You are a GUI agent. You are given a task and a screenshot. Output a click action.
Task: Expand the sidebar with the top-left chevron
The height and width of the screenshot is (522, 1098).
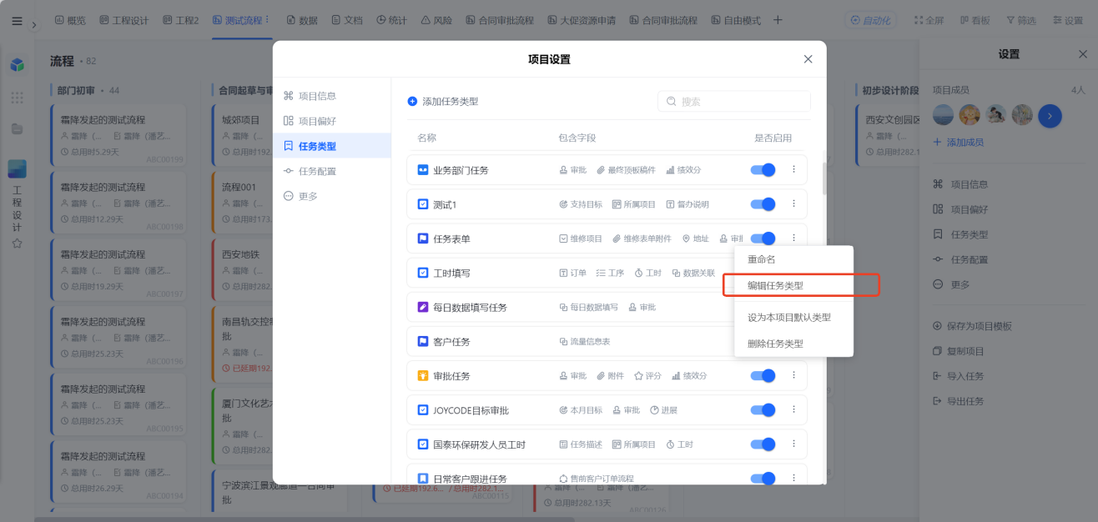pos(34,24)
